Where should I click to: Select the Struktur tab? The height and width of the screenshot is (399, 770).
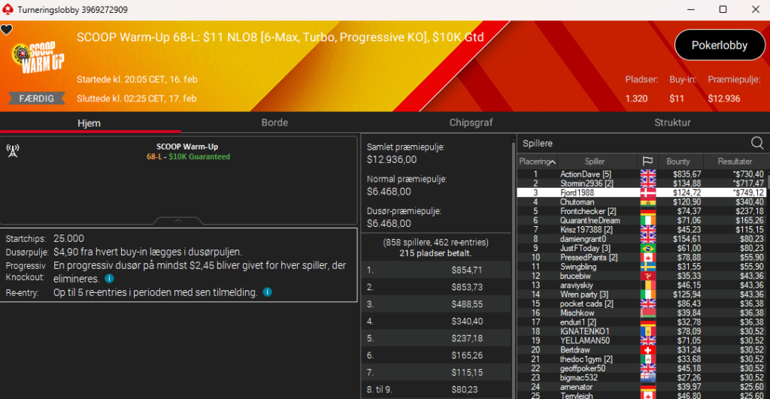click(671, 122)
